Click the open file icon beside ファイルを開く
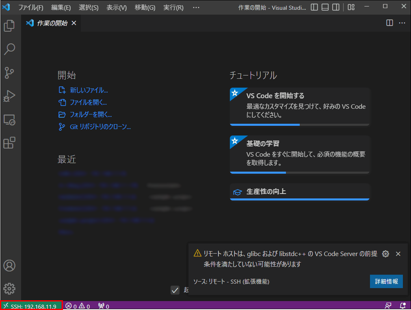Screen dimensions: 411x310 (x=62, y=102)
